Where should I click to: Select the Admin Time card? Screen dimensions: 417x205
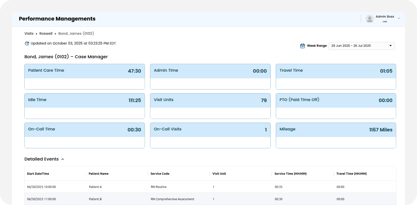pyautogui.click(x=210, y=77)
